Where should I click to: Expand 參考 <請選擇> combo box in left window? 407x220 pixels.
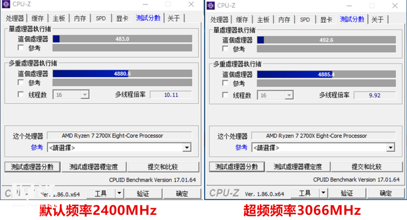187,148
